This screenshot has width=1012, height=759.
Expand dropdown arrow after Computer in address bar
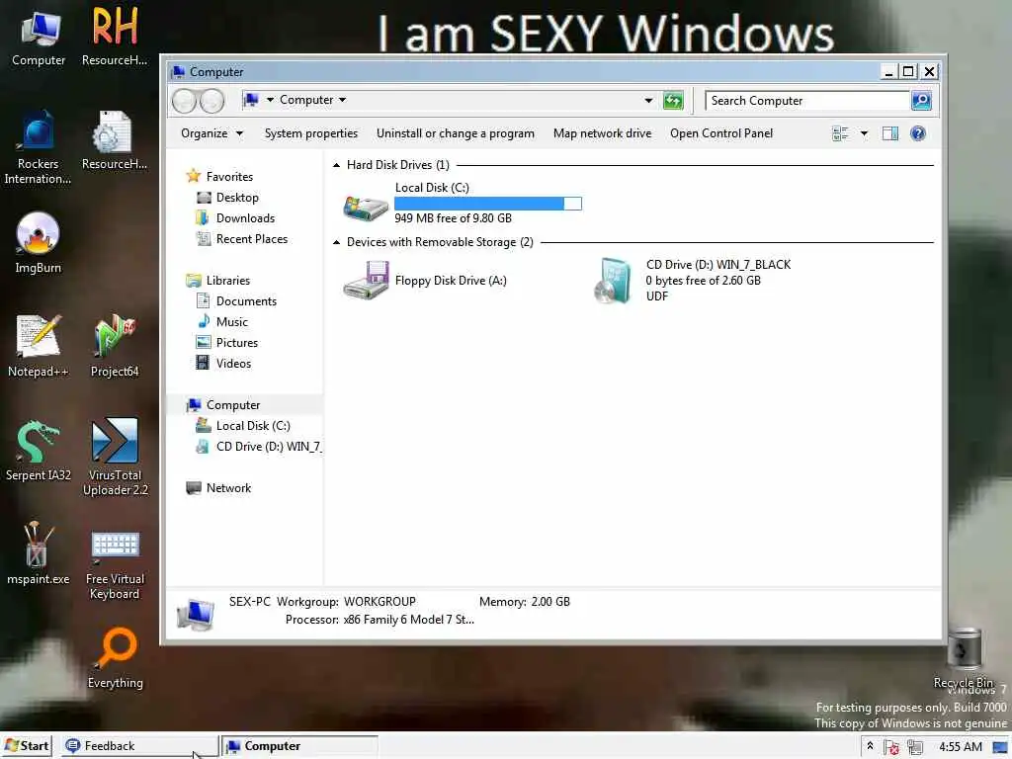(342, 100)
